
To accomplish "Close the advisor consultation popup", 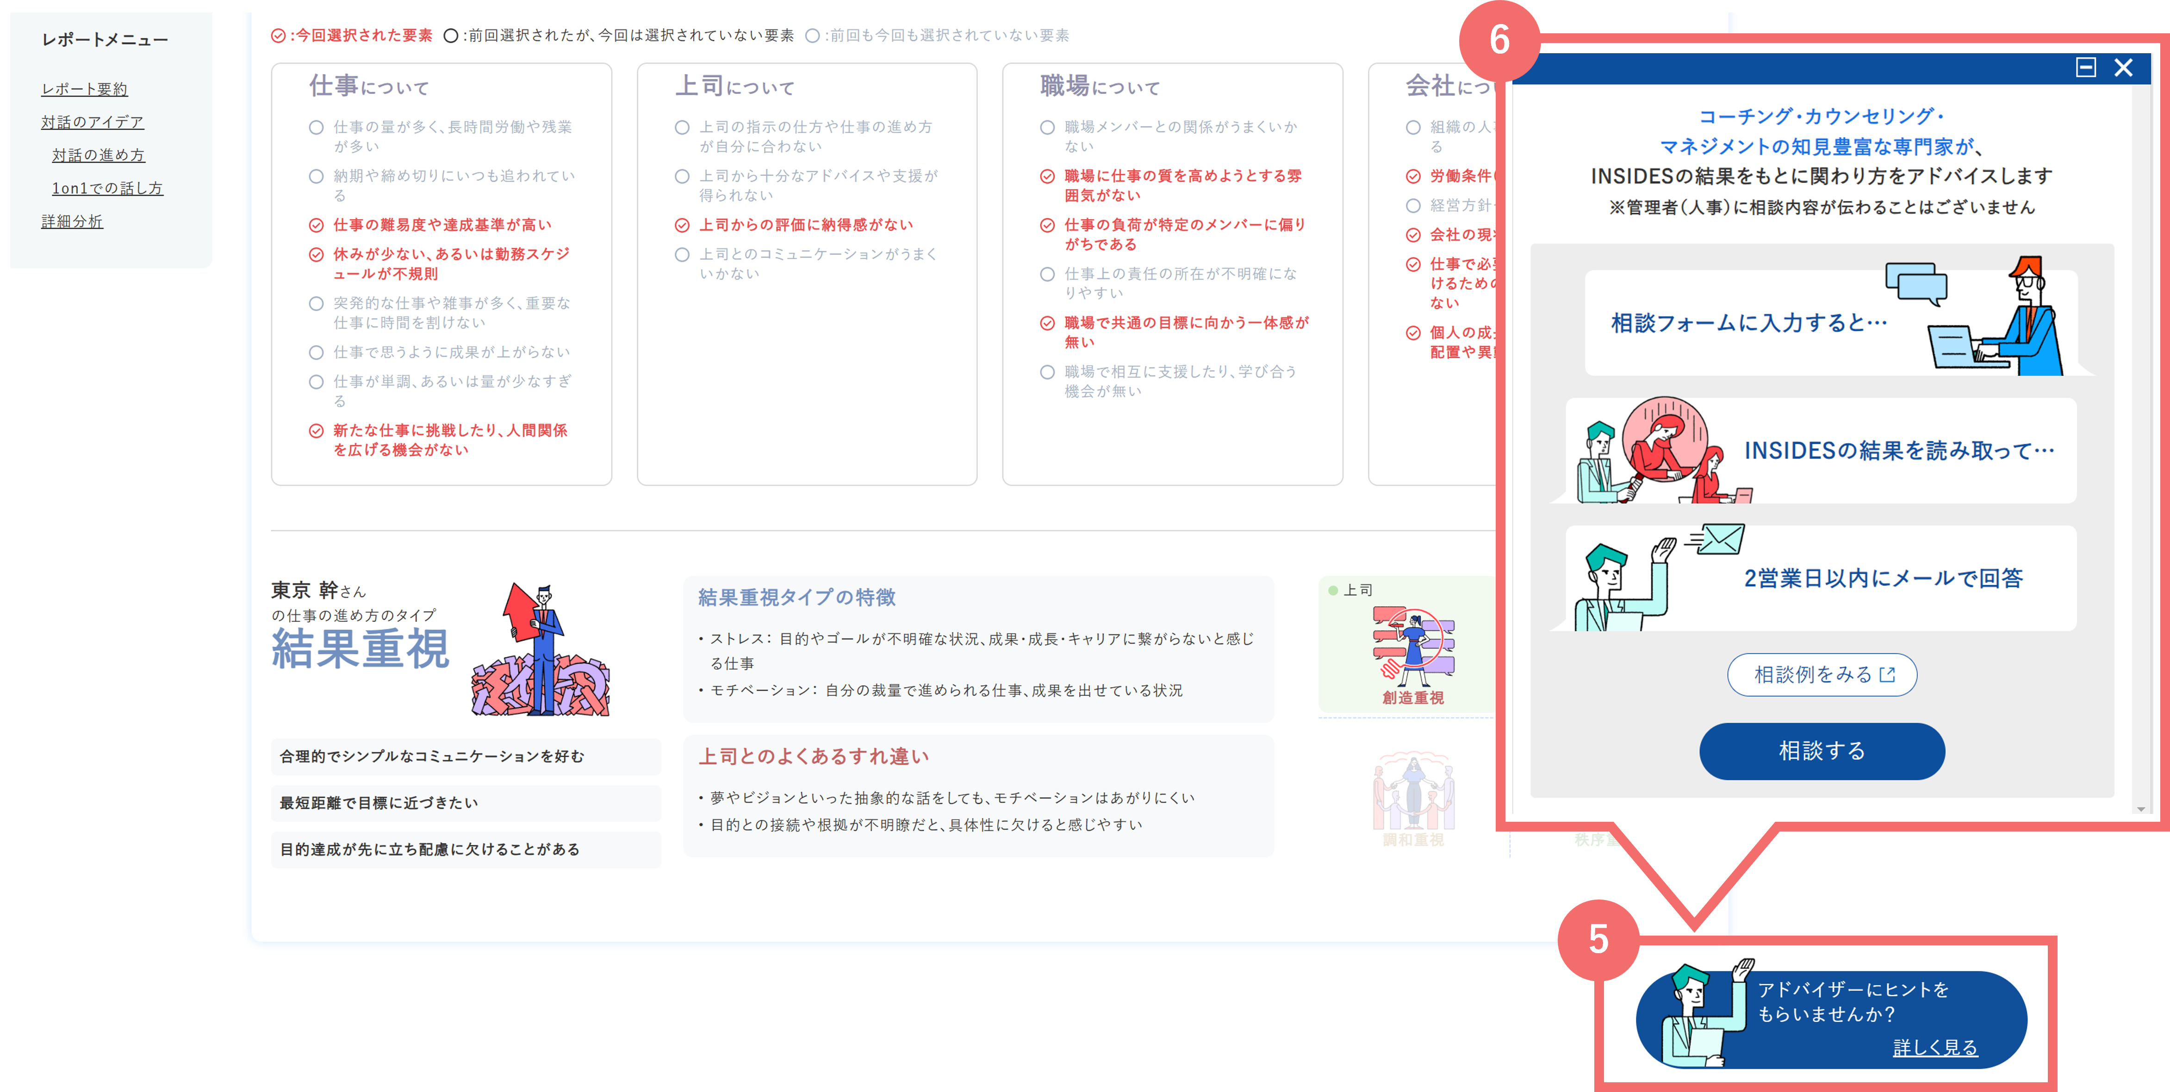I will (x=2123, y=68).
